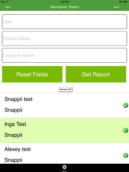Viewport: 129px width, 172px height.
Task: Open the Alexey test list entry
Action: [64, 153]
